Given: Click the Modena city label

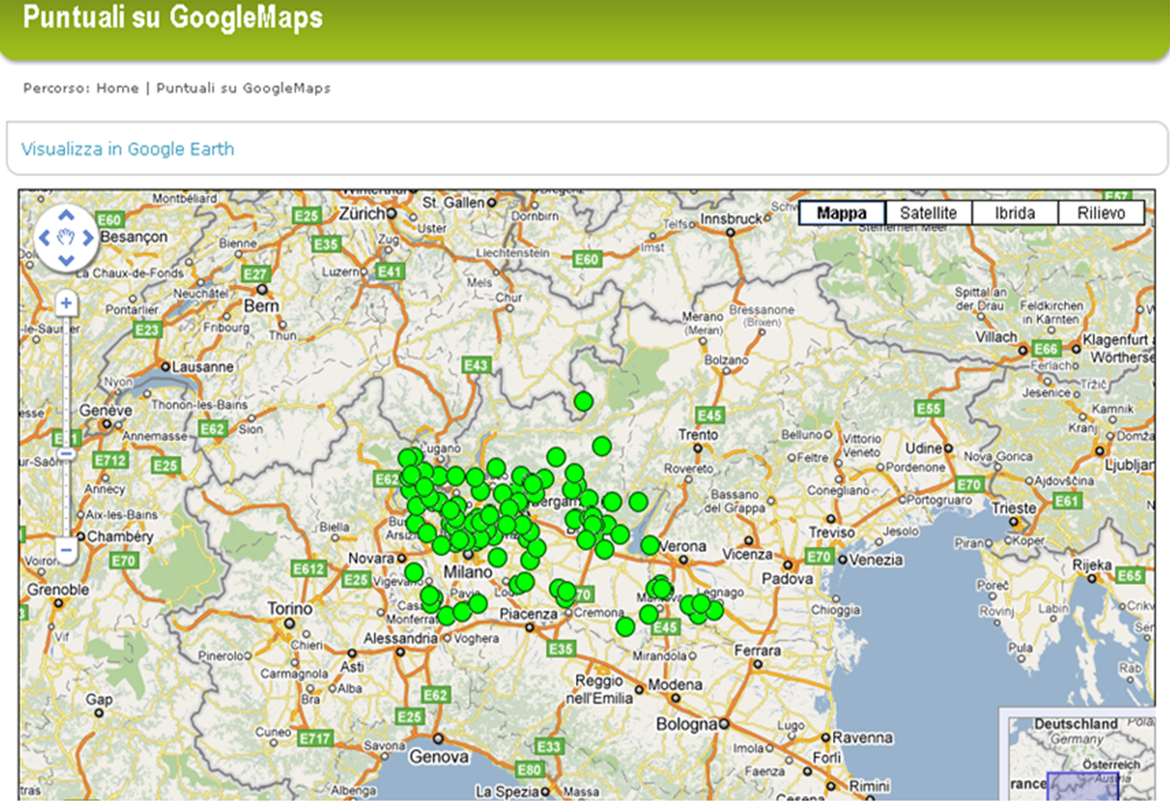Looking at the screenshot, I should click(675, 684).
